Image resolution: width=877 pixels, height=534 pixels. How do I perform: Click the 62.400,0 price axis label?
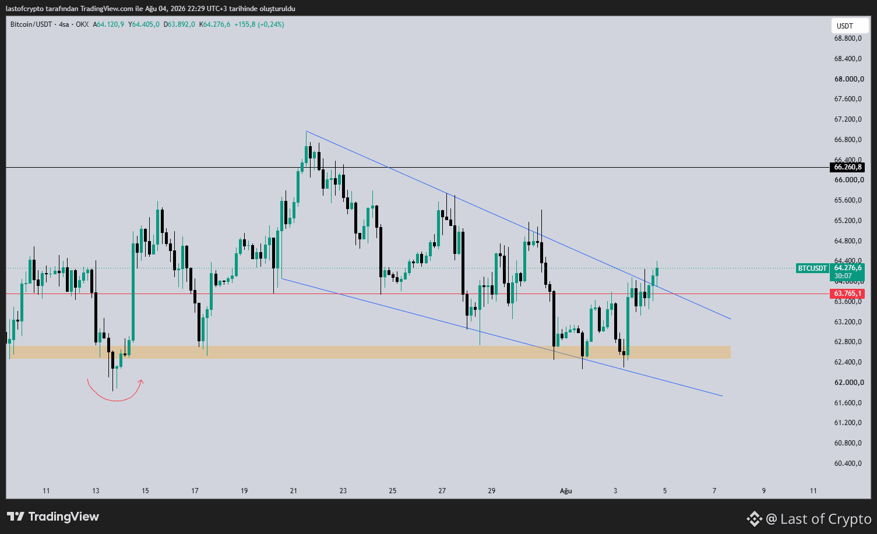tap(848, 362)
